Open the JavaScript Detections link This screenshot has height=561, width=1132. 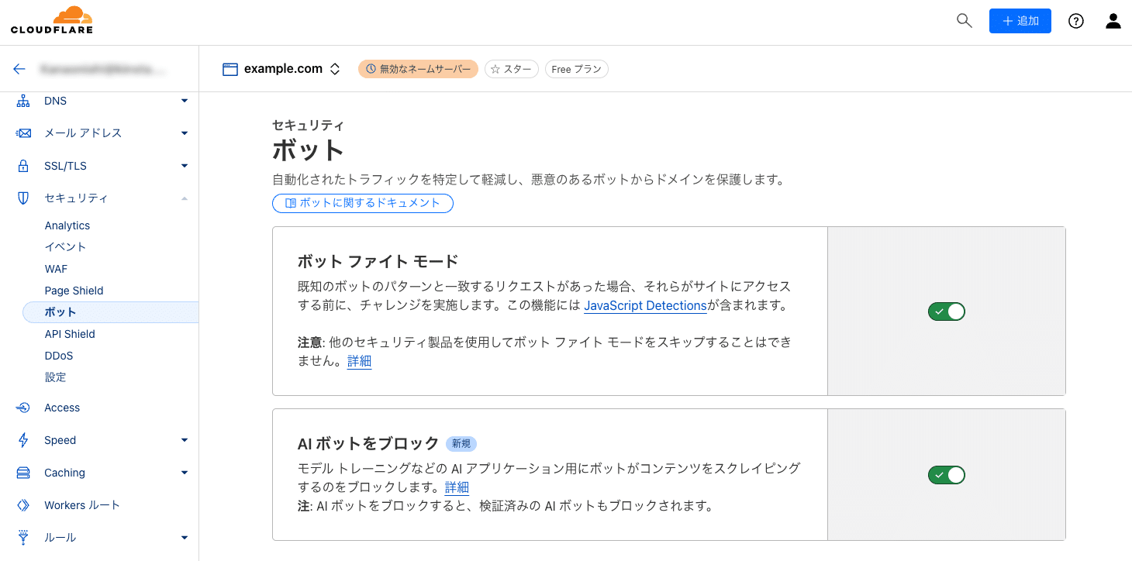[x=645, y=305]
